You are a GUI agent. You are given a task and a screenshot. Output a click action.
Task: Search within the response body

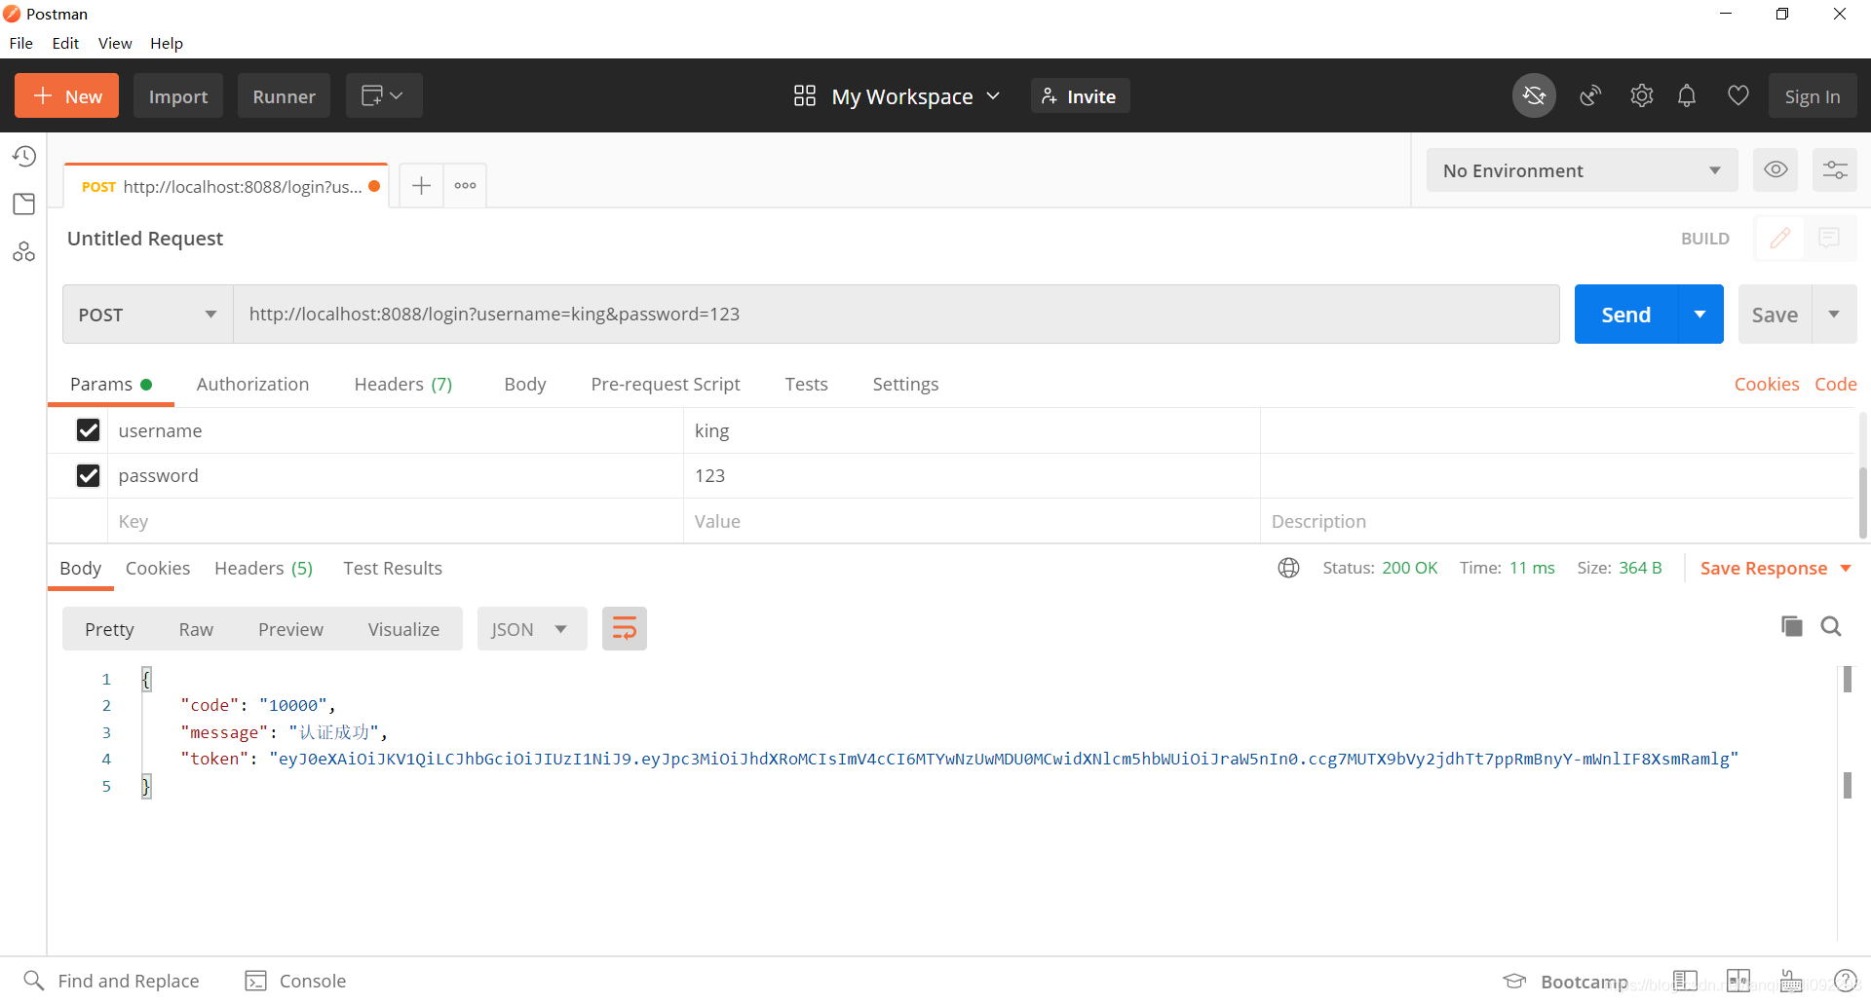(x=1831, y=626)
